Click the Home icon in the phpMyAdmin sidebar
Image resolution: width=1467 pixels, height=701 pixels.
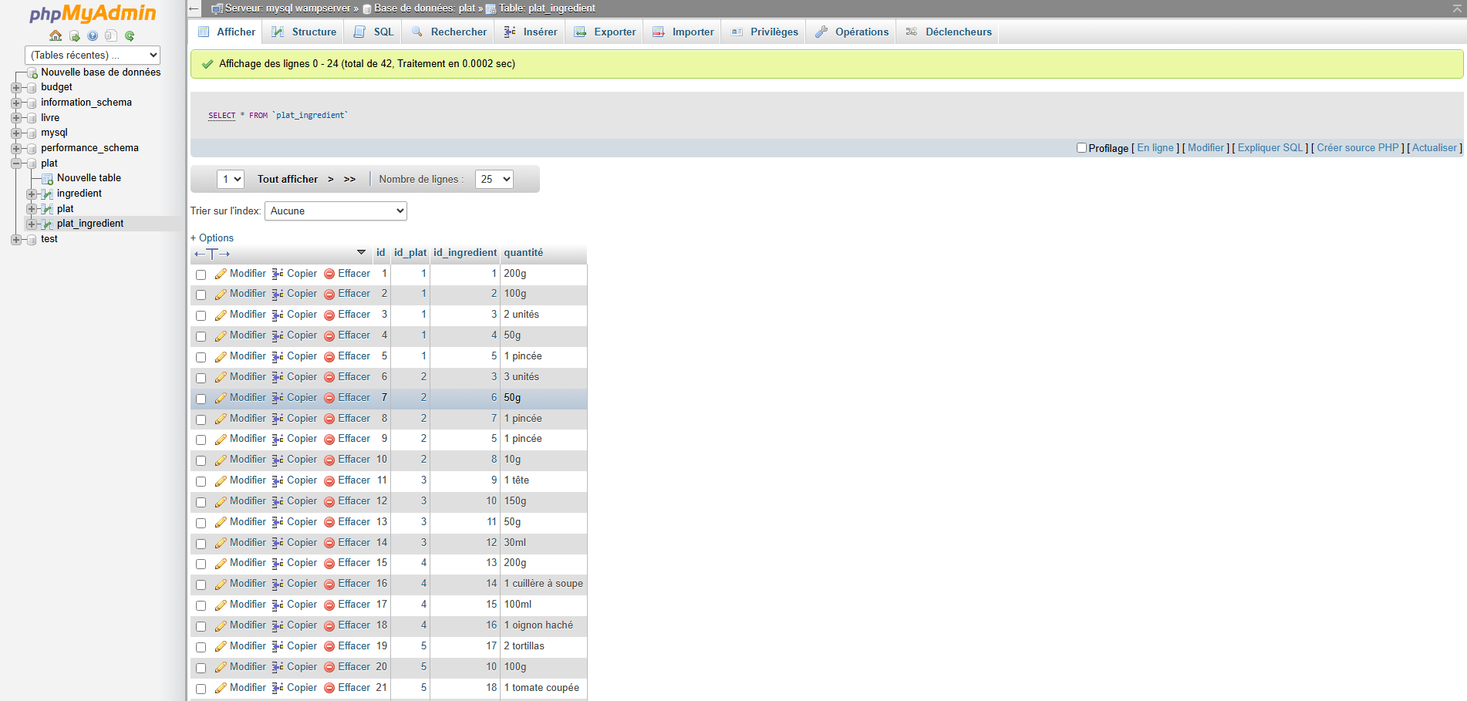56,35
